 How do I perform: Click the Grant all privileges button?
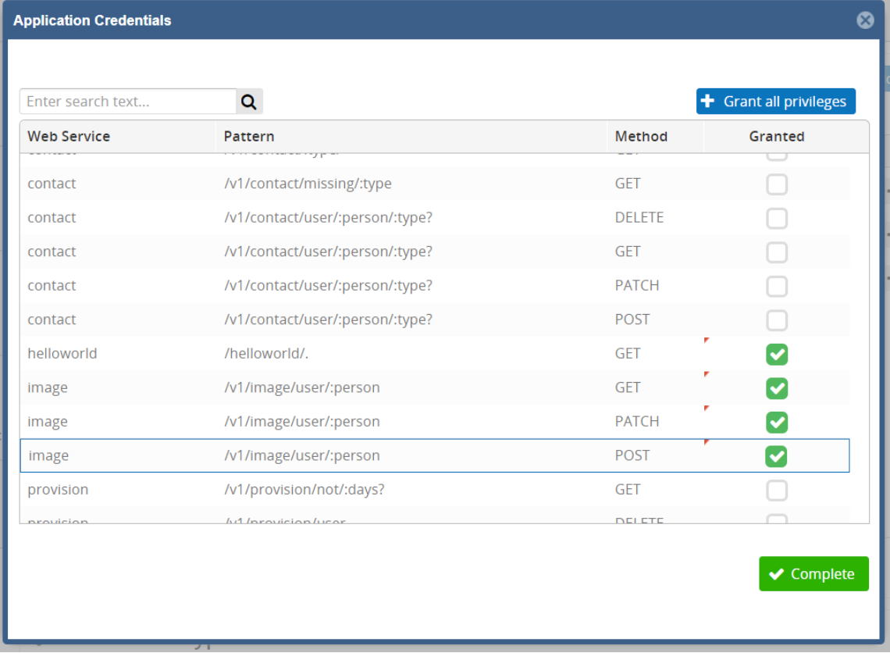coord(775,102)
